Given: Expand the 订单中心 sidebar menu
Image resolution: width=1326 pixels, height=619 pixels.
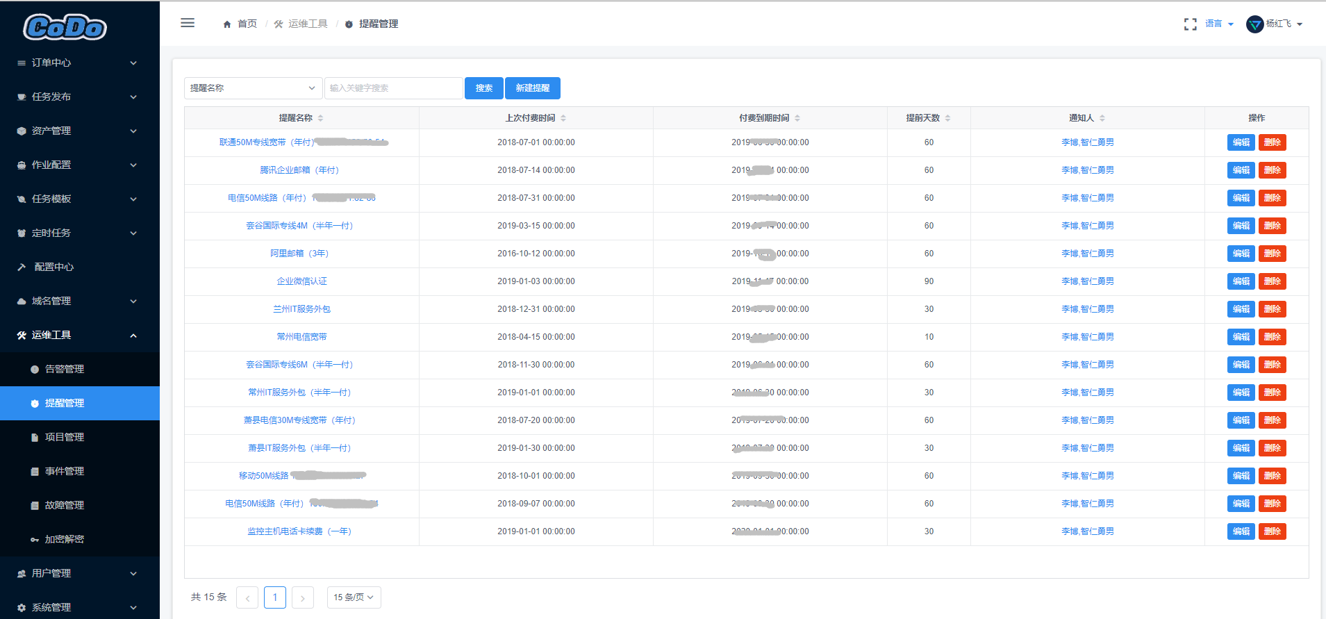Looking at the screenshot, I should [x=80, y=63].
